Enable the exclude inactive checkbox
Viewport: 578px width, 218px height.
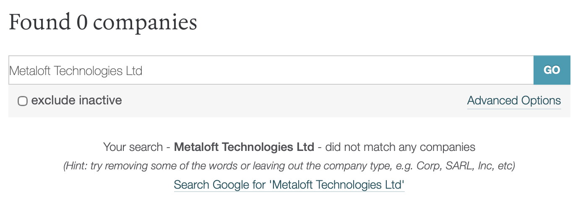[x=23, y=101]
